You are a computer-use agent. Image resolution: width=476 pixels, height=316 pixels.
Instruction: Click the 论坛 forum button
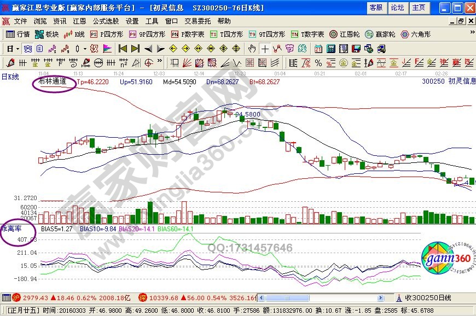[x=397, y=8]
